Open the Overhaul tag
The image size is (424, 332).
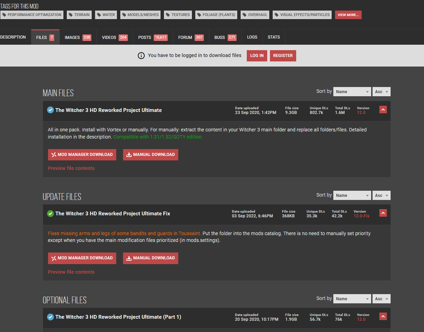[x=255, y=15]
